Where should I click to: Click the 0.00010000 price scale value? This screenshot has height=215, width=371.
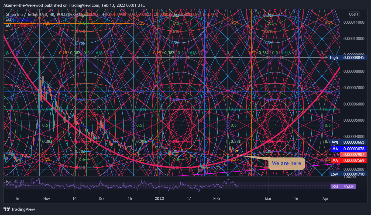354,39
